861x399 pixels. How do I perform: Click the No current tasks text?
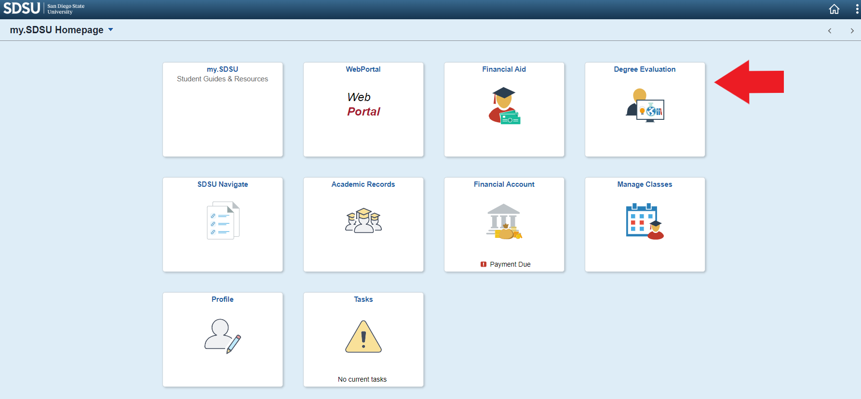click(x=363, y=379)
